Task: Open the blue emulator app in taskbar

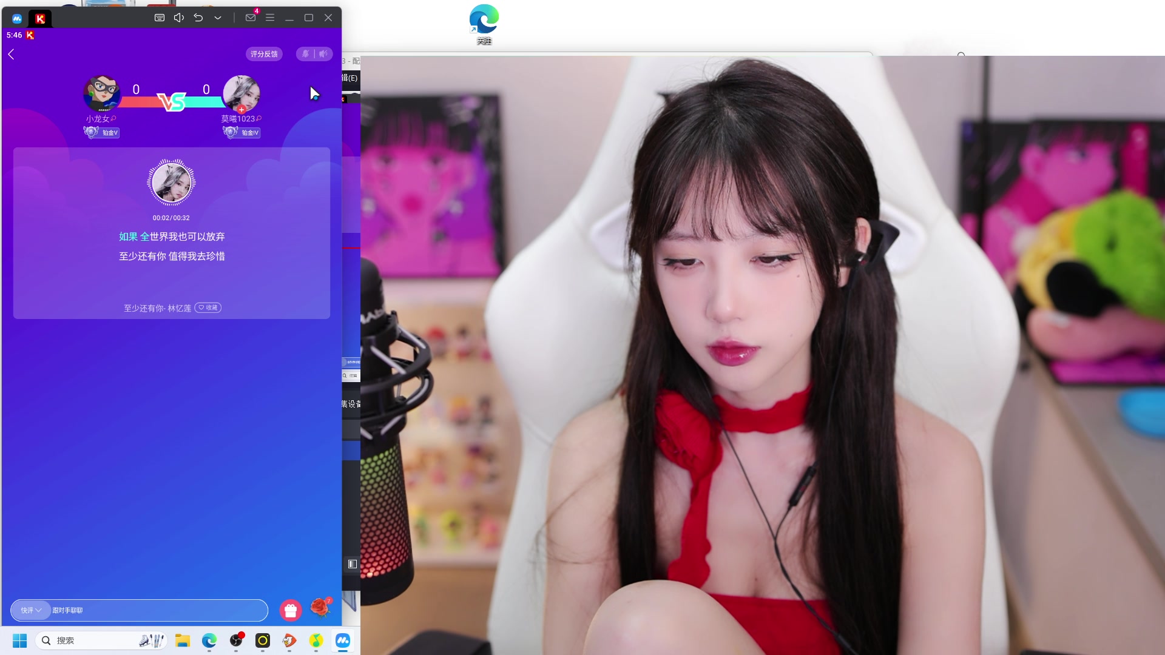Action: [x=343, y=640]
